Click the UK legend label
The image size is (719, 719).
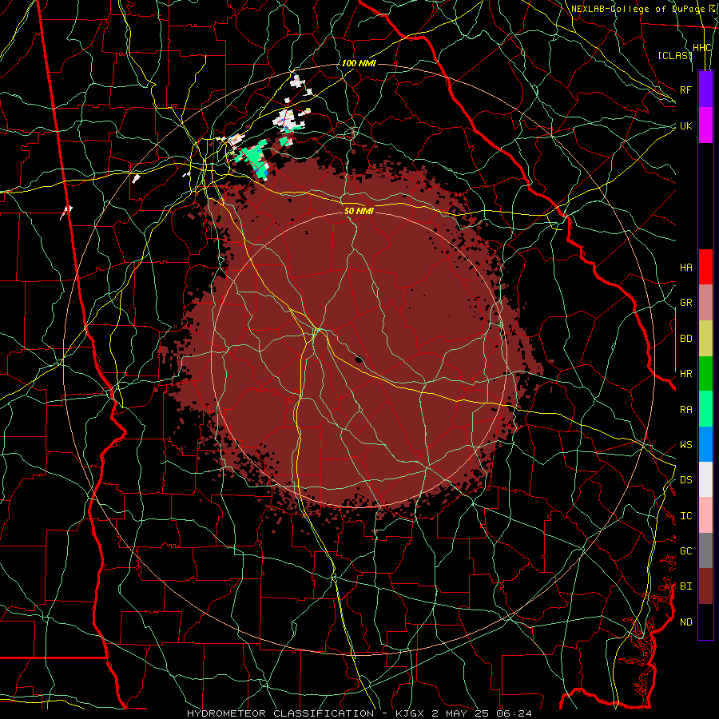tap(685, 125)
